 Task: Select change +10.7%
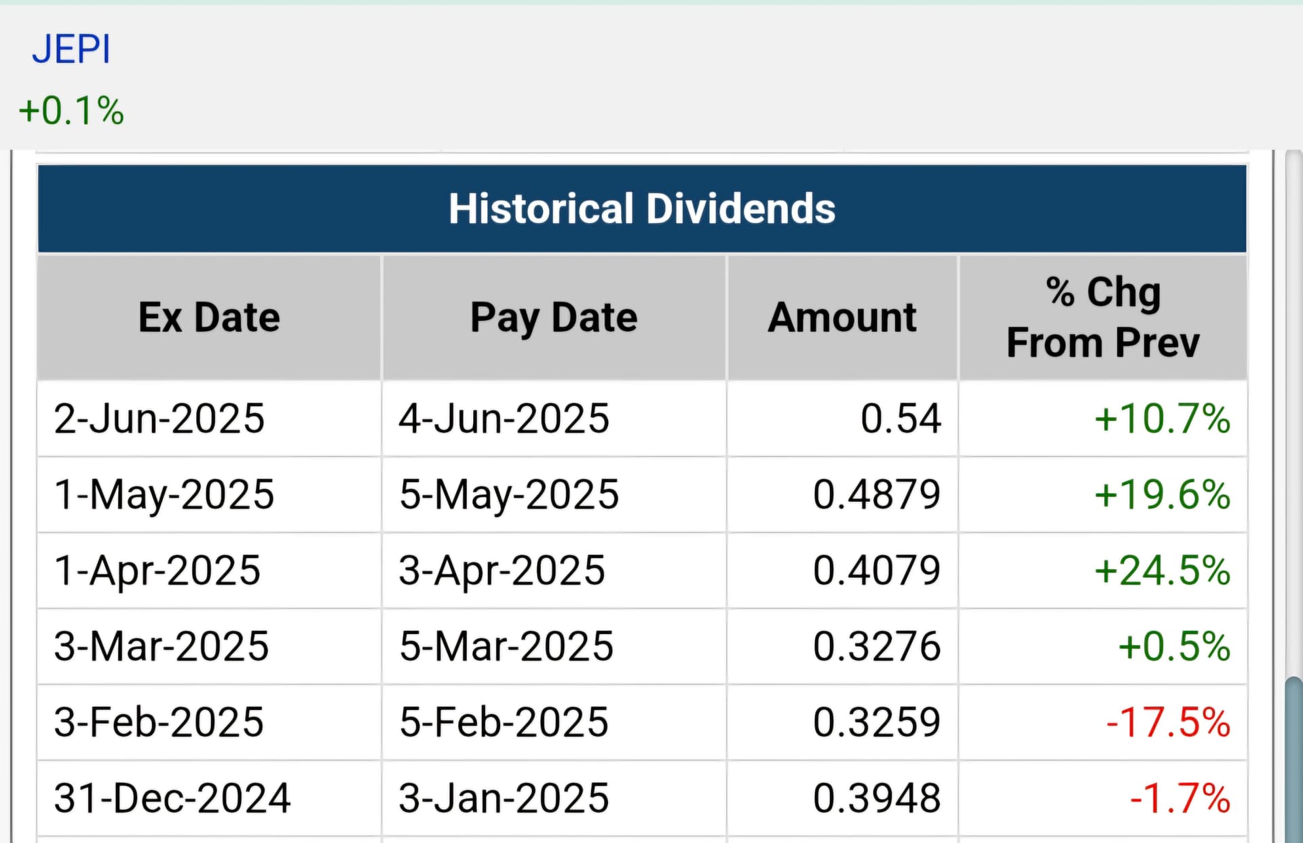point(1163,418)
